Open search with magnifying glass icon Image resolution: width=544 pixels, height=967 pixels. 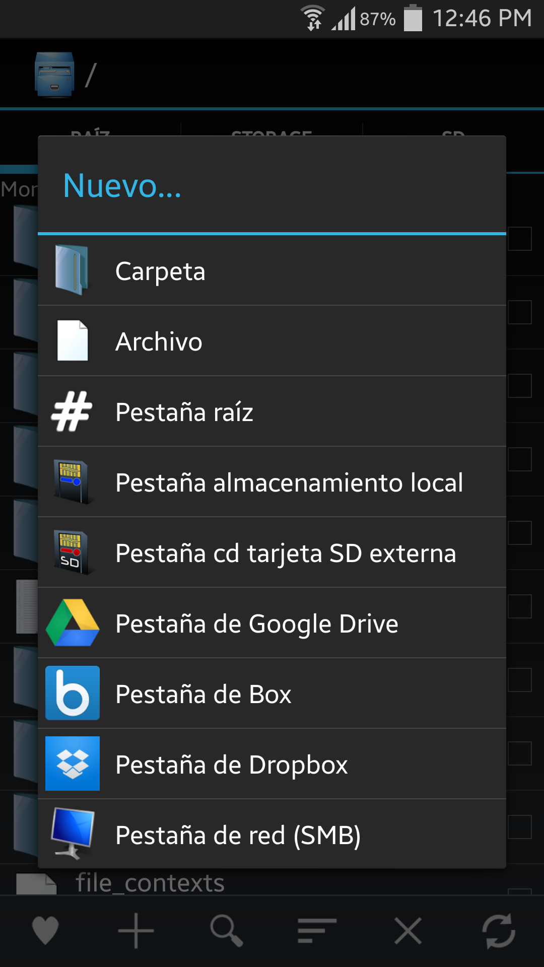coord(227,931)
